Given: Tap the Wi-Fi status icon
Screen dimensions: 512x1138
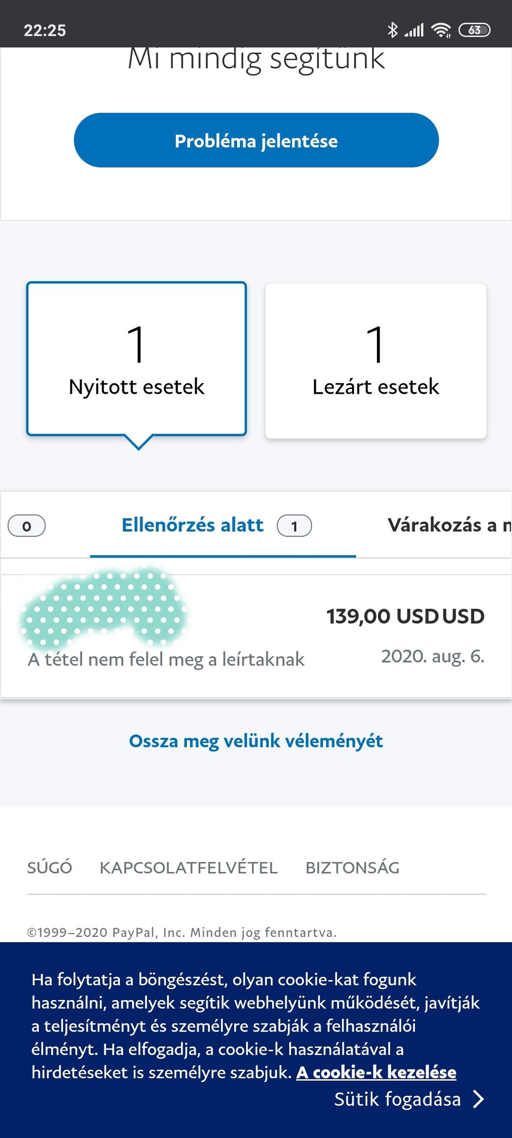Looking at the screenshot, I should (x=441, y=30).
